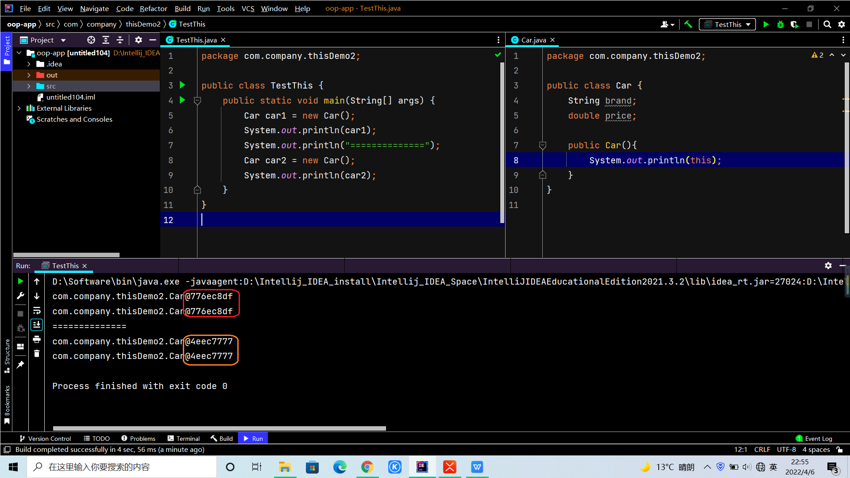
Task: Click the Print icon in Run console
Action: coord(37,339)
